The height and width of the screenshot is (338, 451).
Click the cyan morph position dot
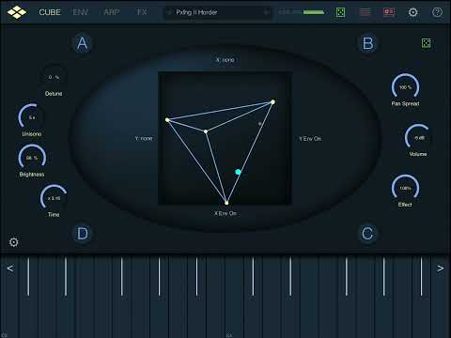click(x=238, y=172)
